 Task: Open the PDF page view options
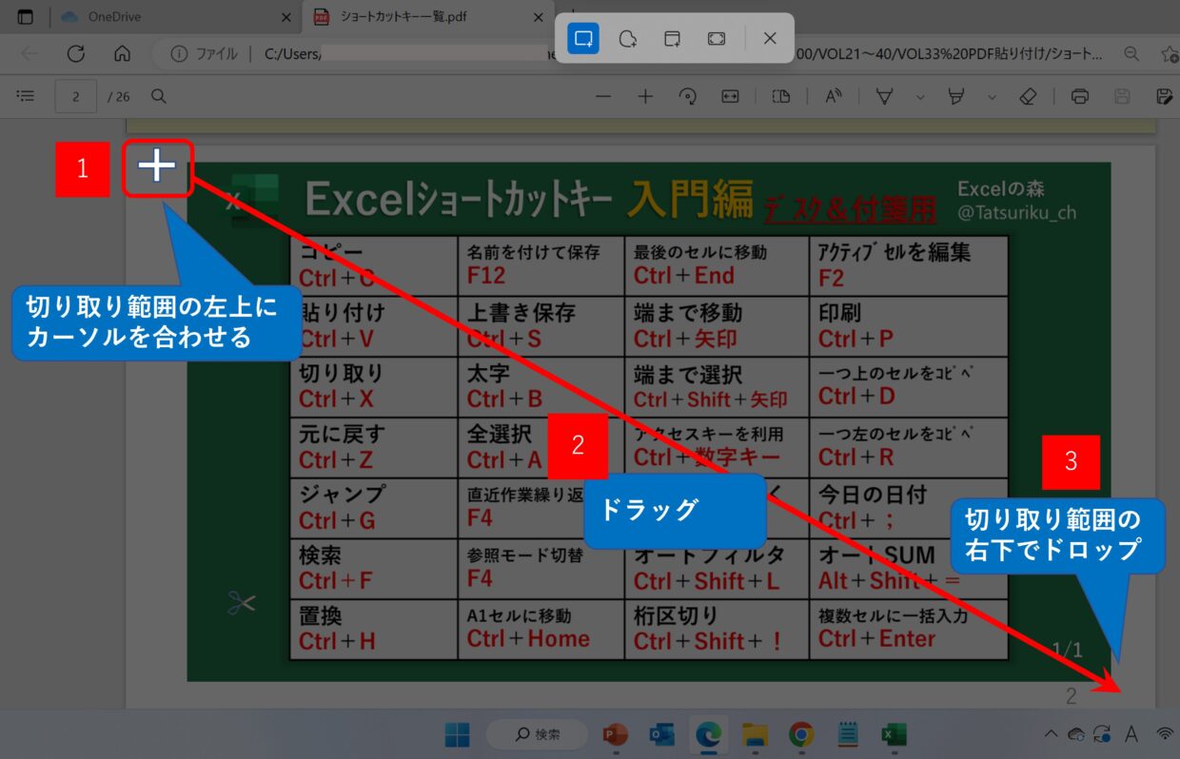(780, 96)
